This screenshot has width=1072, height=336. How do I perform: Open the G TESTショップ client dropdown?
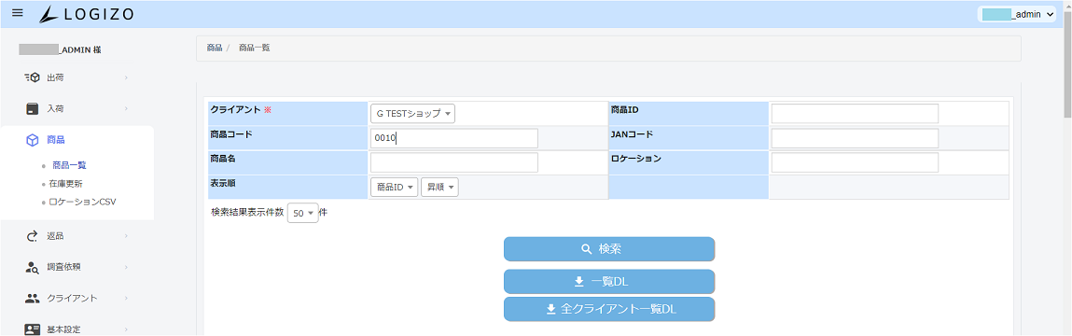click(413, 114)
